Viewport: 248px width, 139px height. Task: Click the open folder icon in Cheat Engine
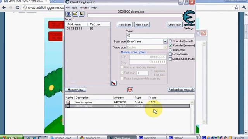[75, 14]
